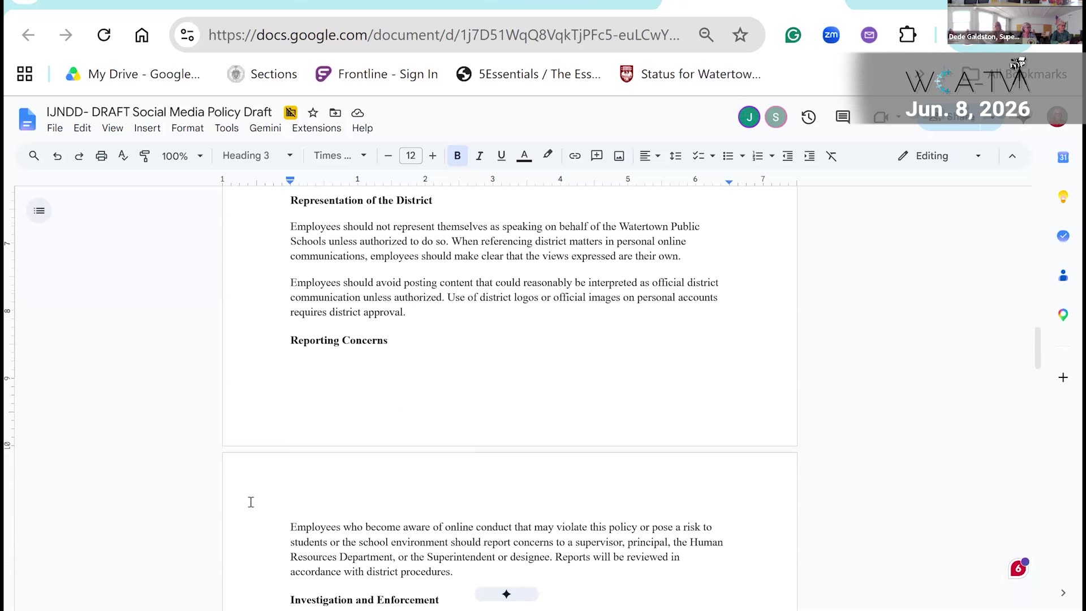Open the Zoom extension icon
The image size is (1086, 611).
click(x=831, y=35)
